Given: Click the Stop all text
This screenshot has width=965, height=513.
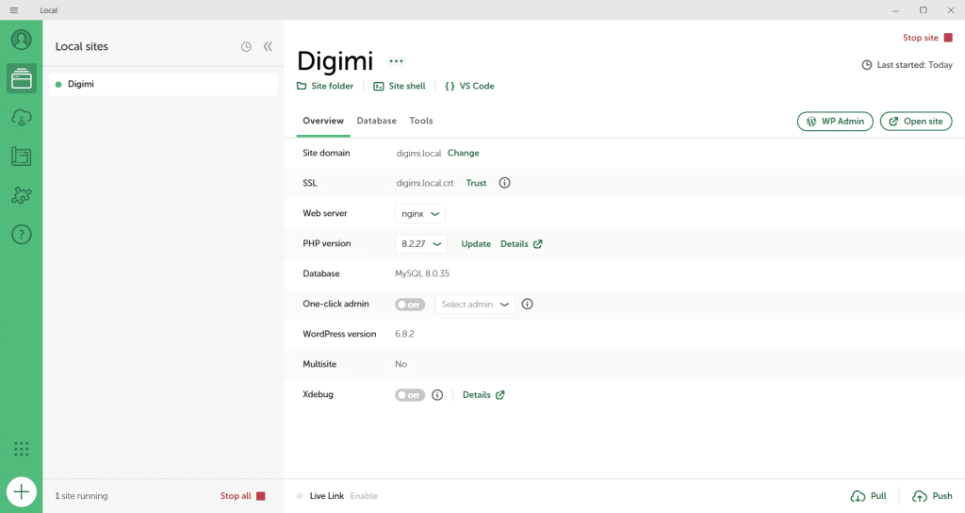Looking at the screenshot, I should pyautogui.click(x=236, y=496).
